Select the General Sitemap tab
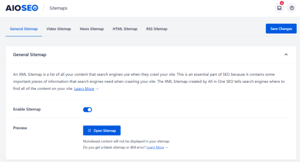Image resolution: width=300 pixels, height=162 pixels. 24,29
